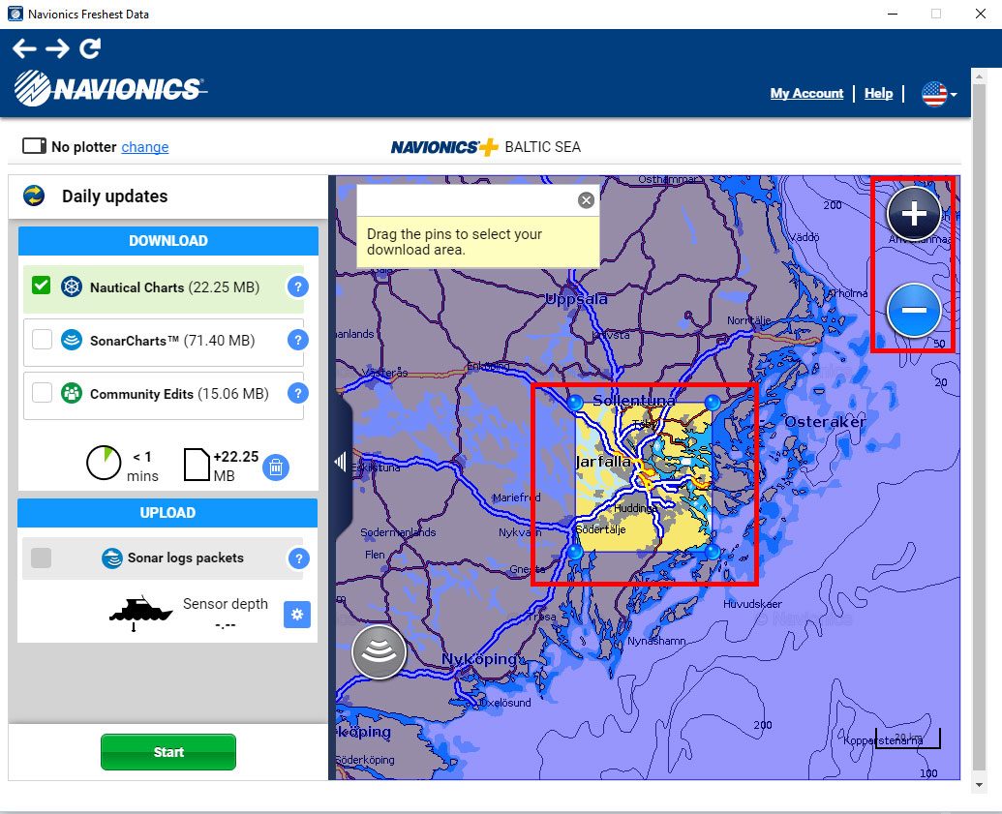Select the DOWNLOAD section header
Viewport: 1002px width, 814px height.
[168, 241]
